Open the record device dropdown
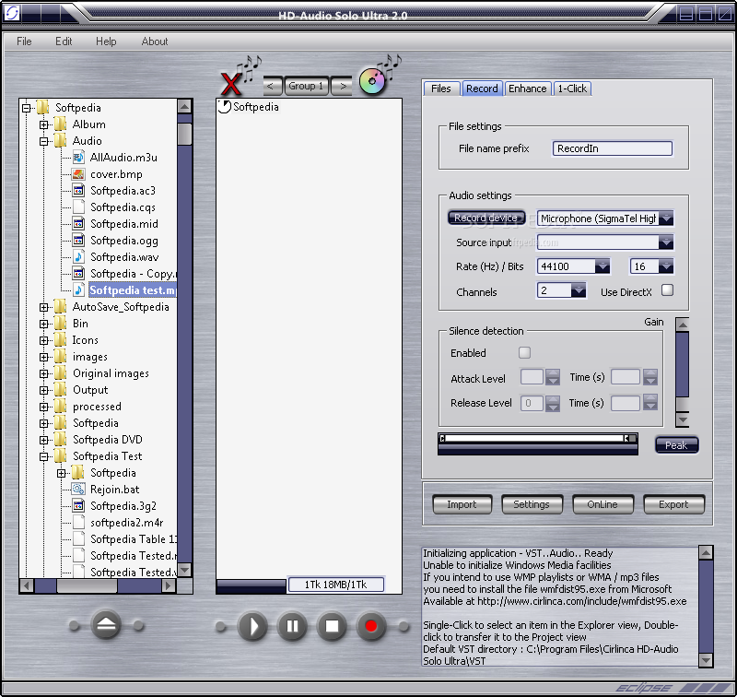This screenshot has height=697, width=737. click(x=665, y=219)
